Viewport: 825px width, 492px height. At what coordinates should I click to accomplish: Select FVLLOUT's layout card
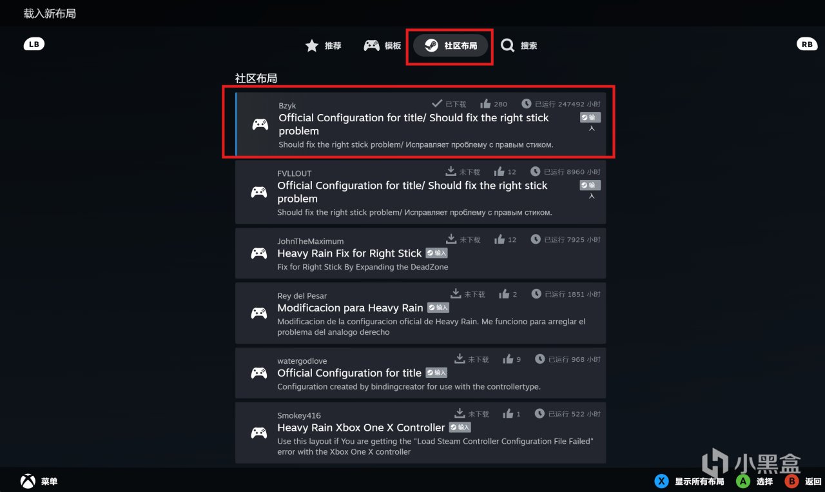(420, 192)
